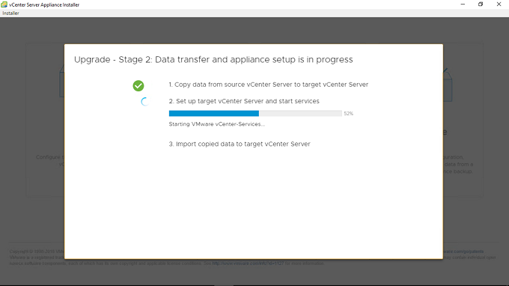Select step 2 Set up target vCenter Server
The image size is (509, 286).
(x=244, y=101)
